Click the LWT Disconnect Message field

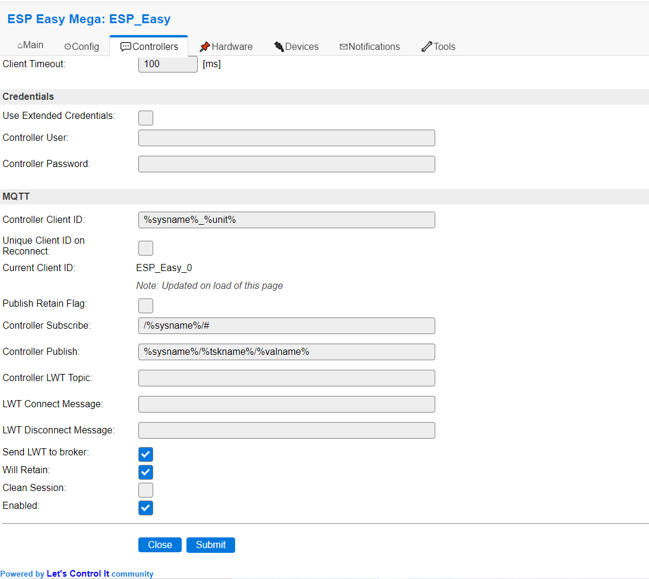click(x=286, y=430)
